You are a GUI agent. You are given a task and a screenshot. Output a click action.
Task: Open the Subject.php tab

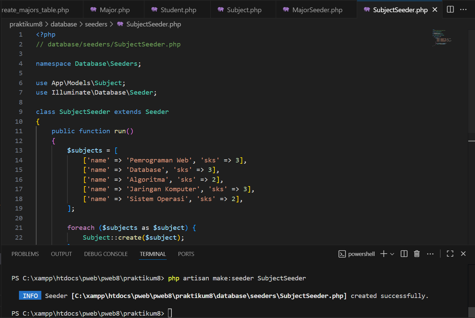click(243, 9)
